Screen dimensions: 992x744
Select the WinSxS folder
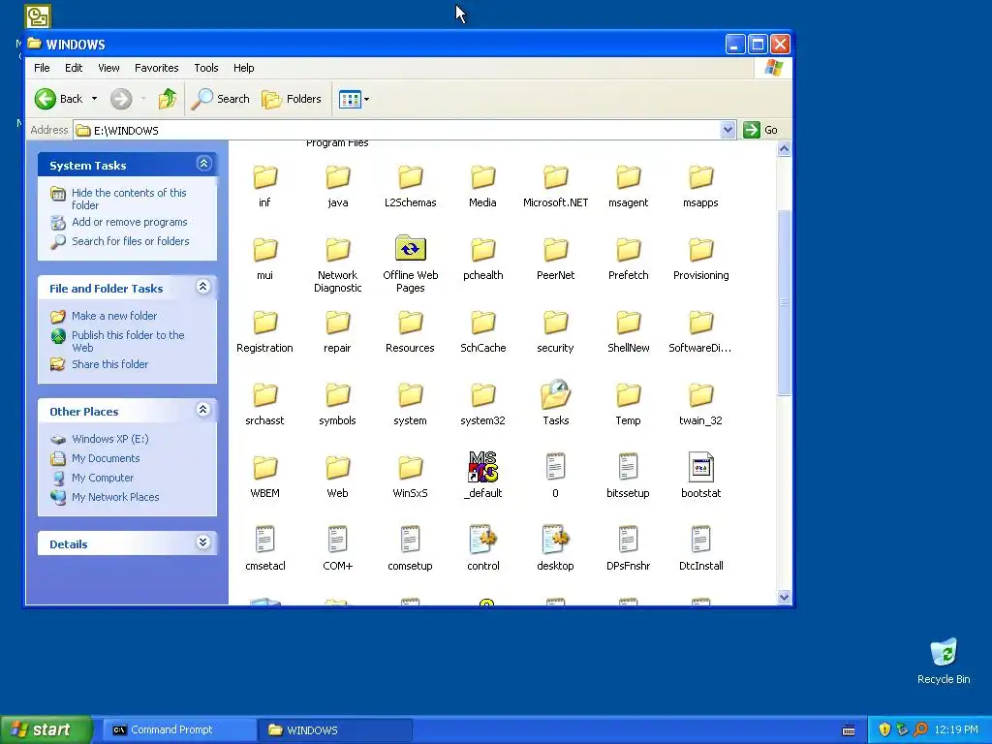411,478
